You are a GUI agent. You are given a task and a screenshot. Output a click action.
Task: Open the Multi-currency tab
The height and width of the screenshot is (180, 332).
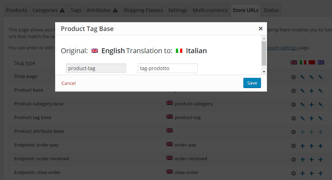click(x=210, y=10)
